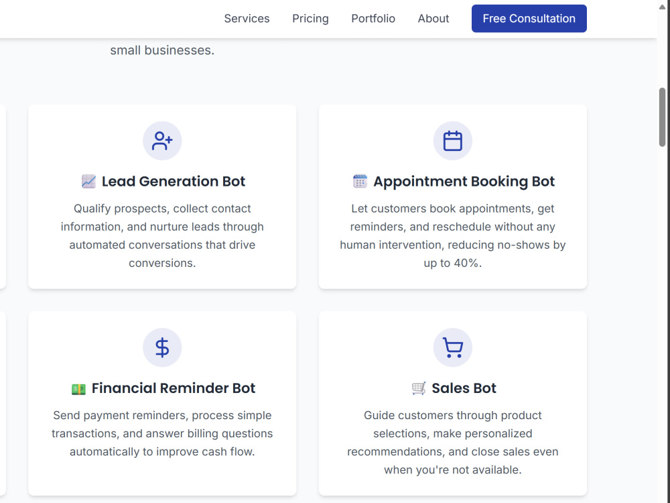This screenshot has height=503, width=670.
Task: Click the Free Consultation button
Action: [529, 18]
